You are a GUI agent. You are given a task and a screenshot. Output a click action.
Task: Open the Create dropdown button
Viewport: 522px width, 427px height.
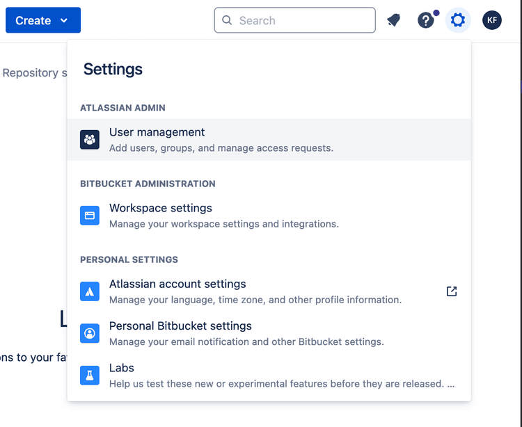tap(43, 20)
